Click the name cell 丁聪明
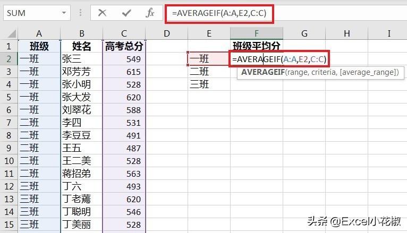Viewport: 407px width, 233px height. 81,211
